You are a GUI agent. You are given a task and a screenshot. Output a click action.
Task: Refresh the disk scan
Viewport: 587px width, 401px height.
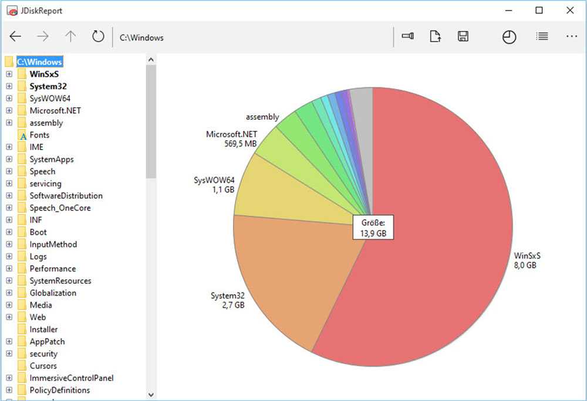98,37
